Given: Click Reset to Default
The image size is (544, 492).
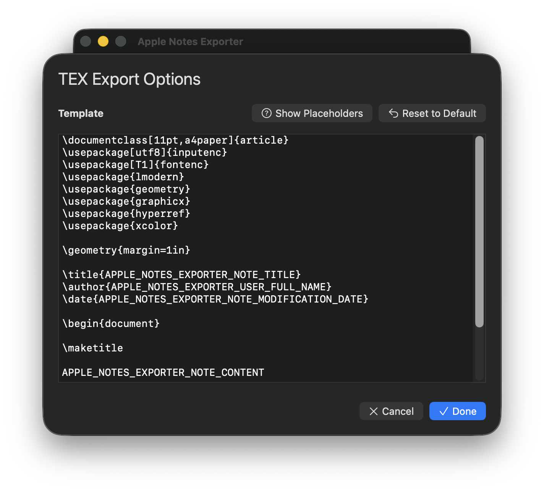Looking at the screenshot, I should [x=432, y=113].
